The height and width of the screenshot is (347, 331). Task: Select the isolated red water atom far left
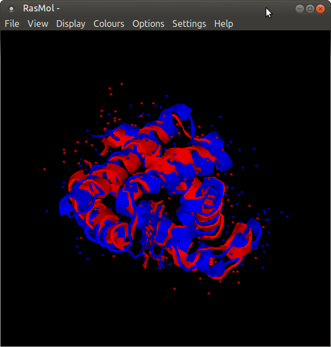pyautogui.click(x=45, y=169)
